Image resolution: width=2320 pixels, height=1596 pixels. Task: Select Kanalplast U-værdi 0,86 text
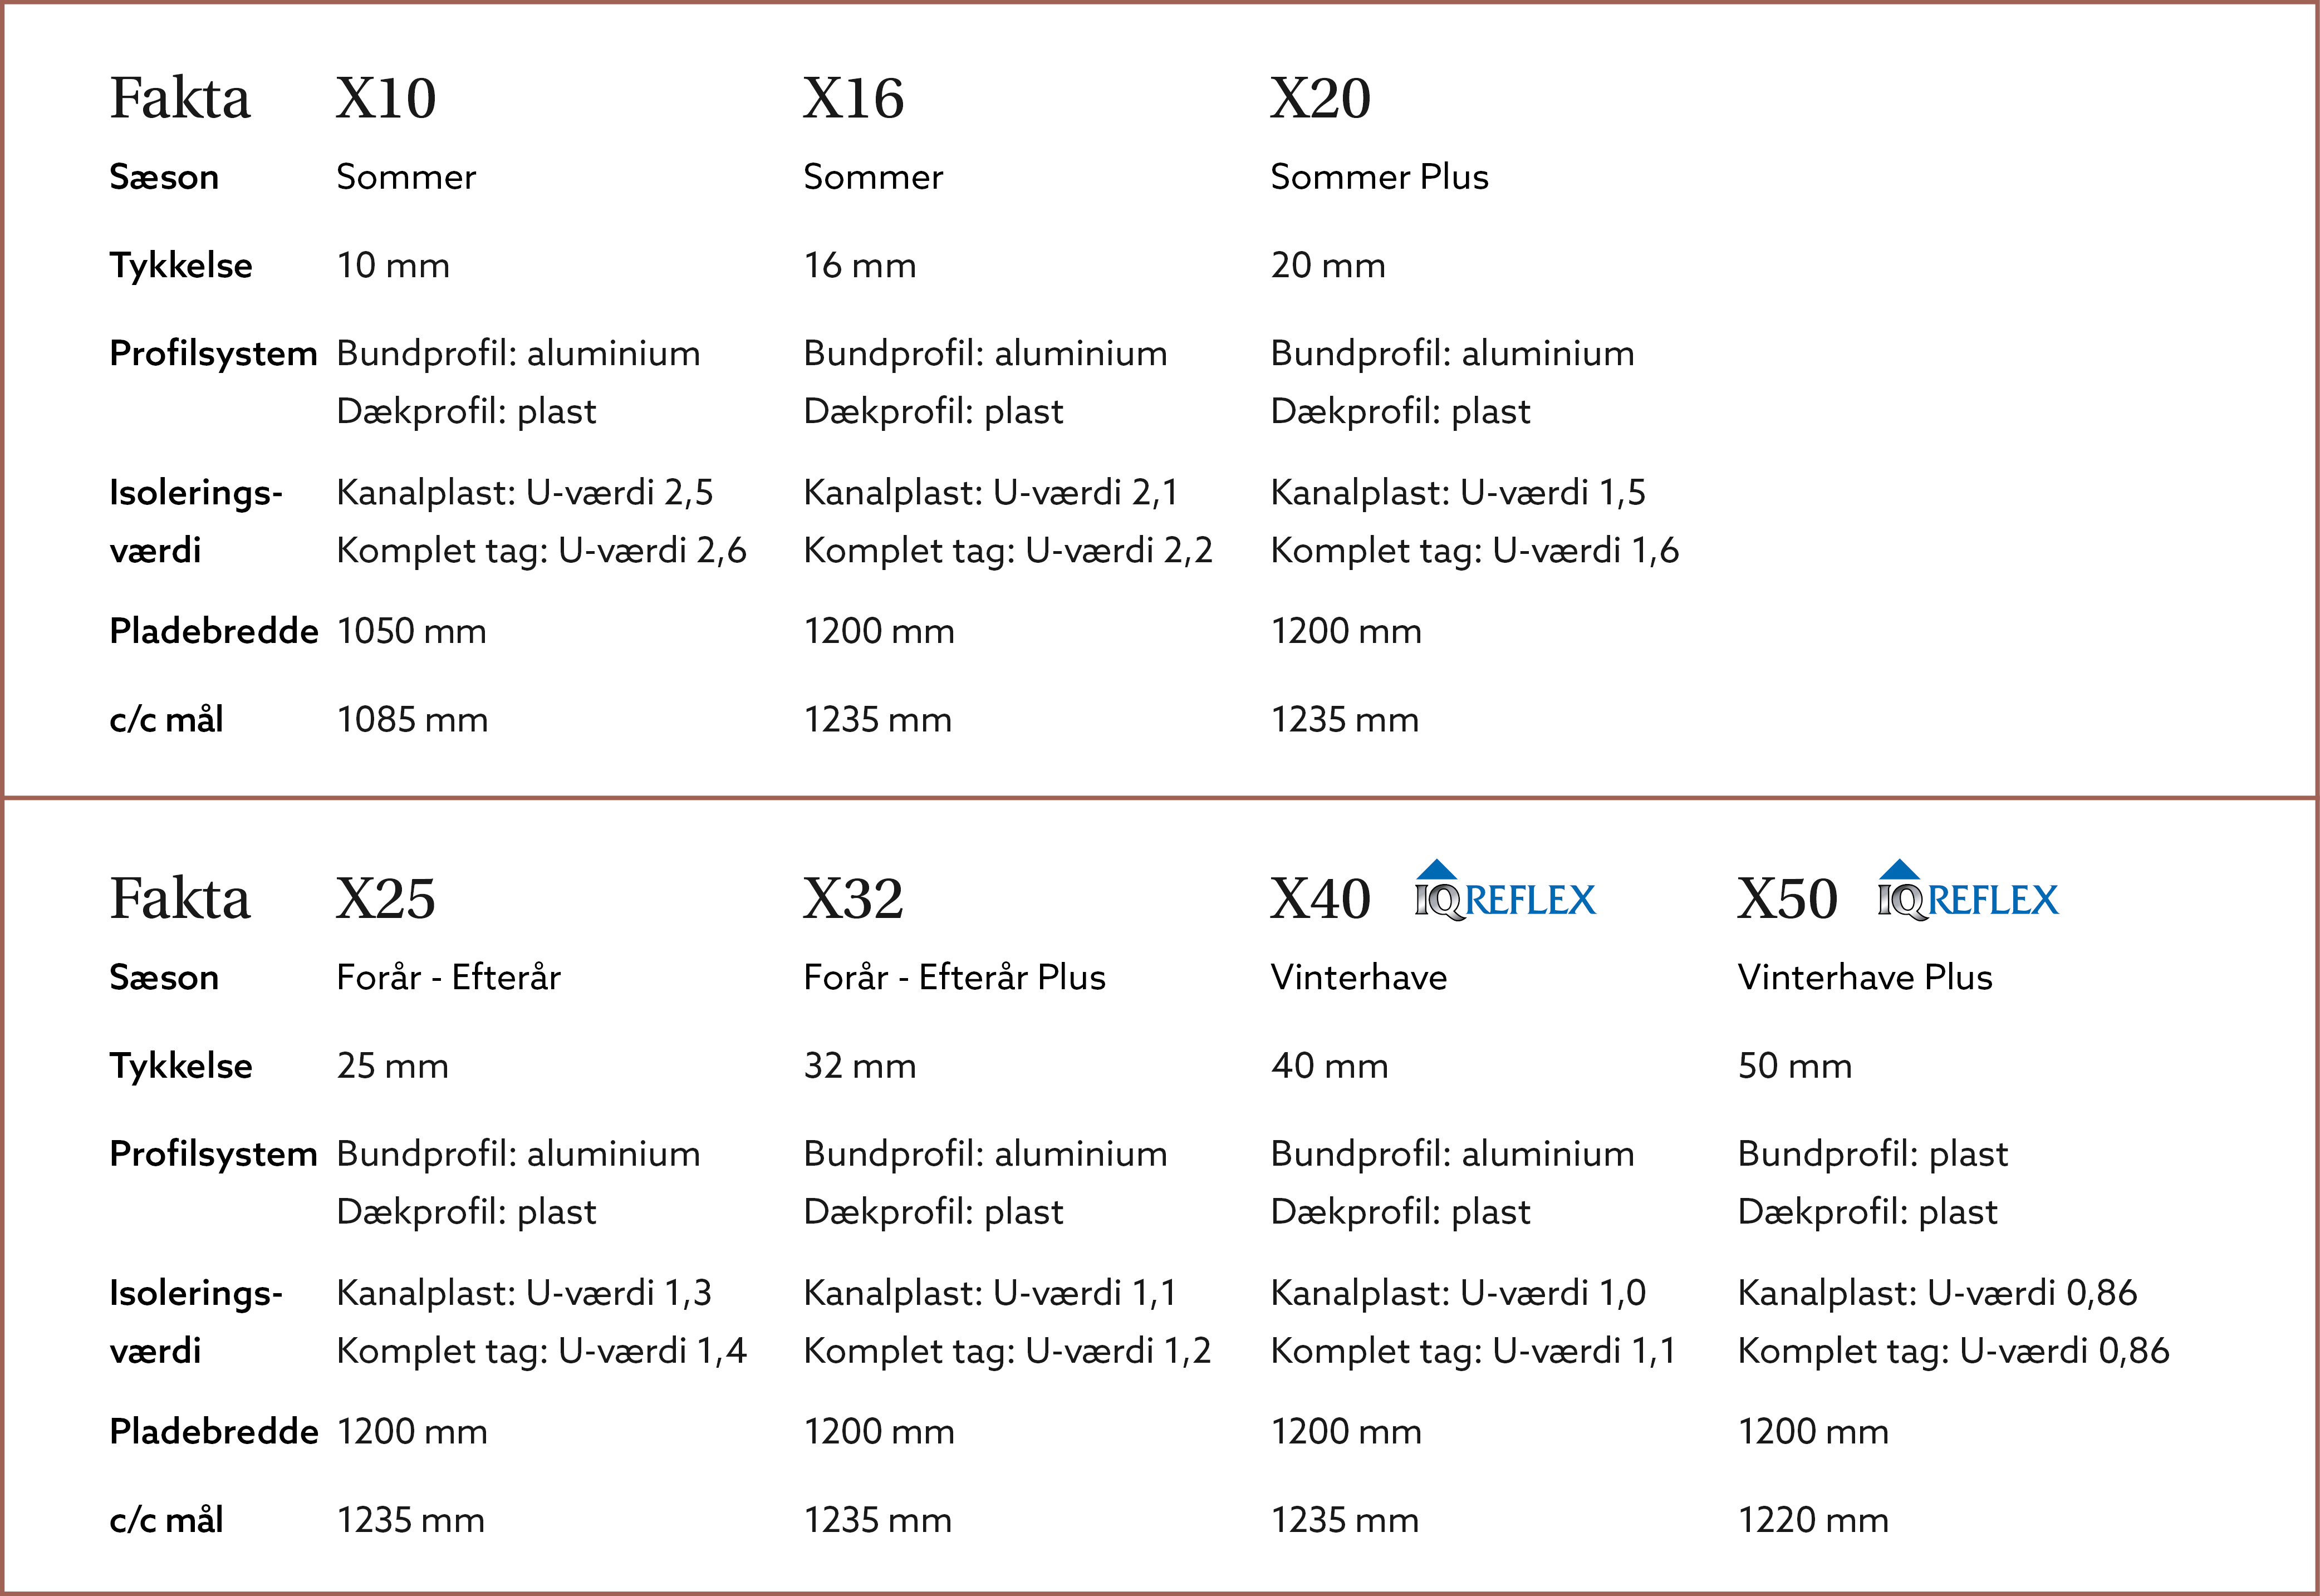[1937, 1293]
